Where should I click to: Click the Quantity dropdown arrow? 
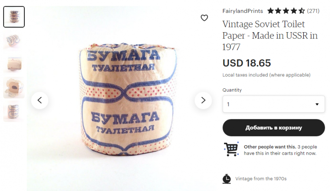(317, 104)
